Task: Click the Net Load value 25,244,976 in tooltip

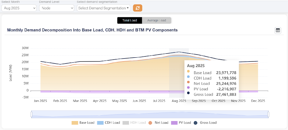Action: [226, 83]
